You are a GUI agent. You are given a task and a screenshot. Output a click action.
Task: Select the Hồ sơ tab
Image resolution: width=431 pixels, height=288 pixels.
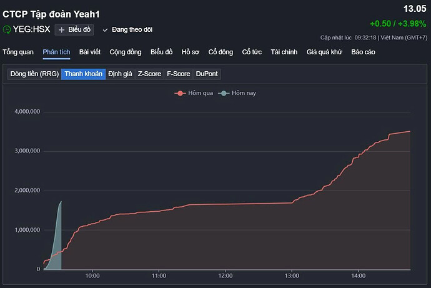click(191, 52)
